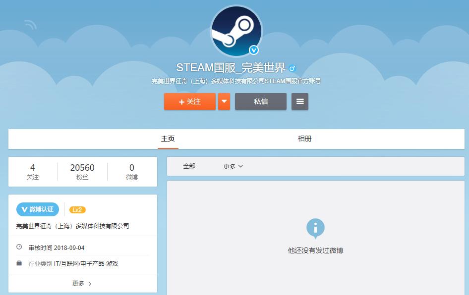469x295 pixels.
Task: Click the IT/互联网/电子产品-游戏 category text
Action: [x=86, y=264]
